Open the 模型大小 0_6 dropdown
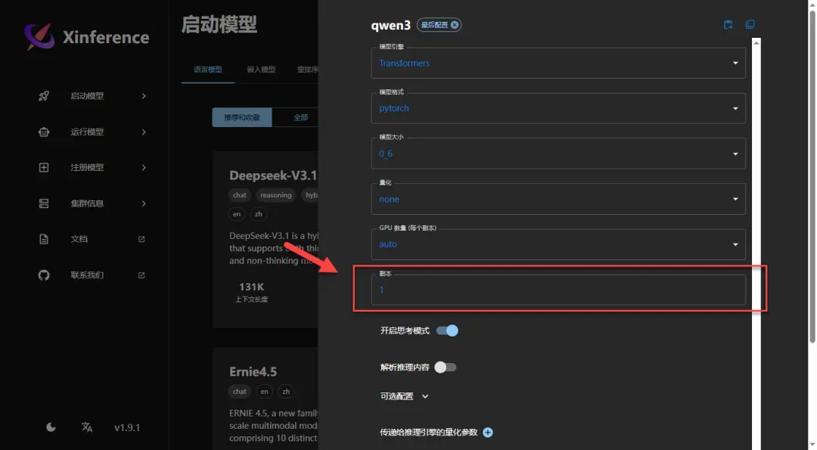817x450 pixels. [x=558, y=154]
